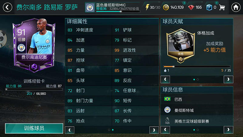This screenshot has width=243, height=137.
Task: Tap the blue F points icon
Action: pos(209,7)
